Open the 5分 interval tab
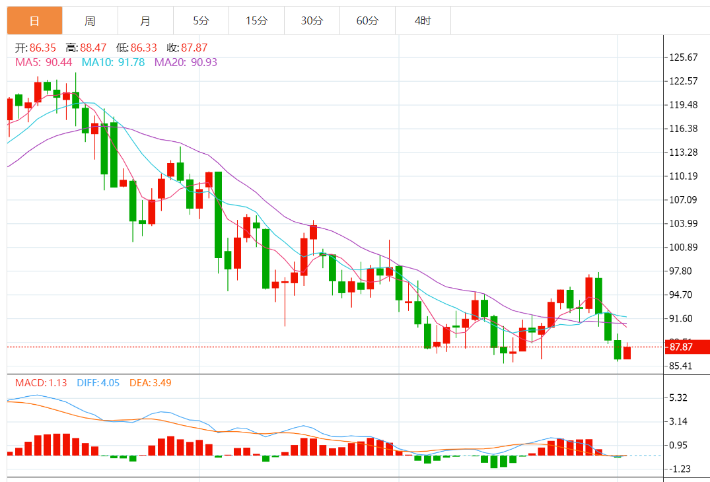710x482 pixels. point(201,20)
